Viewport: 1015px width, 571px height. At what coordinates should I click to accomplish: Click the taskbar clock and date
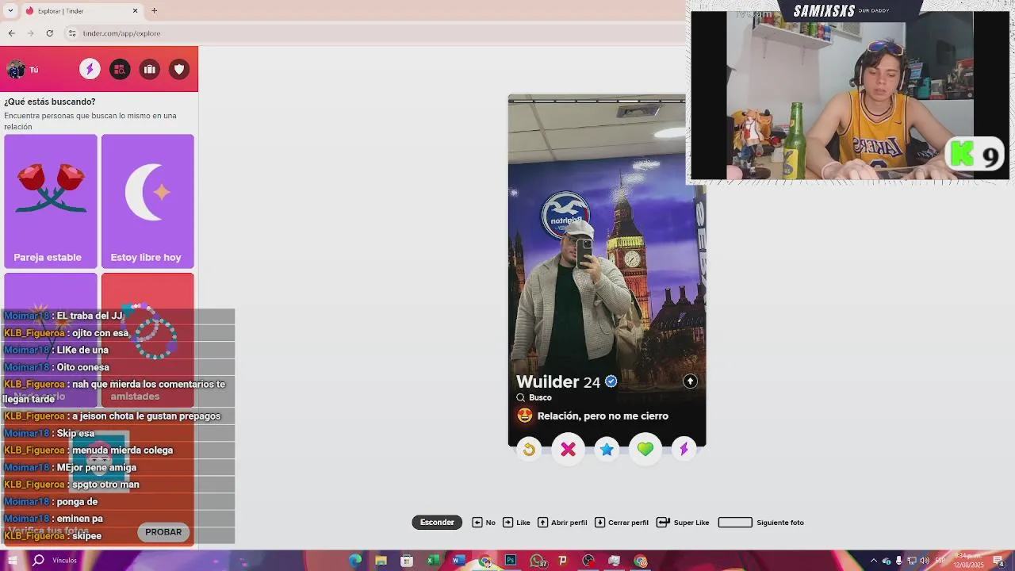(968, 561)
